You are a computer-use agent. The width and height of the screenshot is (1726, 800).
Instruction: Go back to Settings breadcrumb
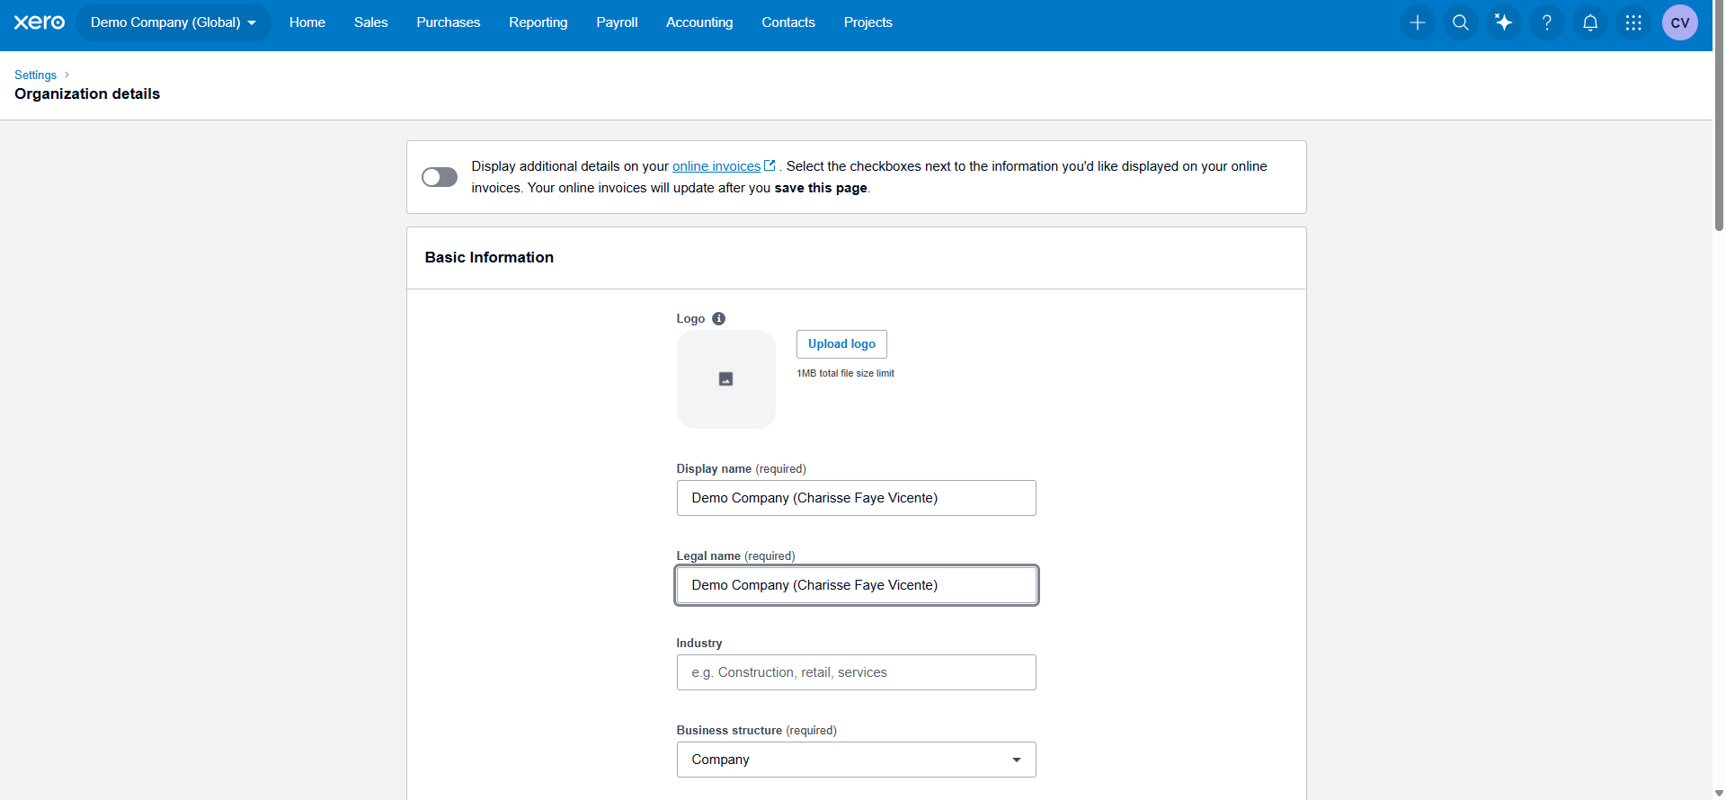click(35, 75)
